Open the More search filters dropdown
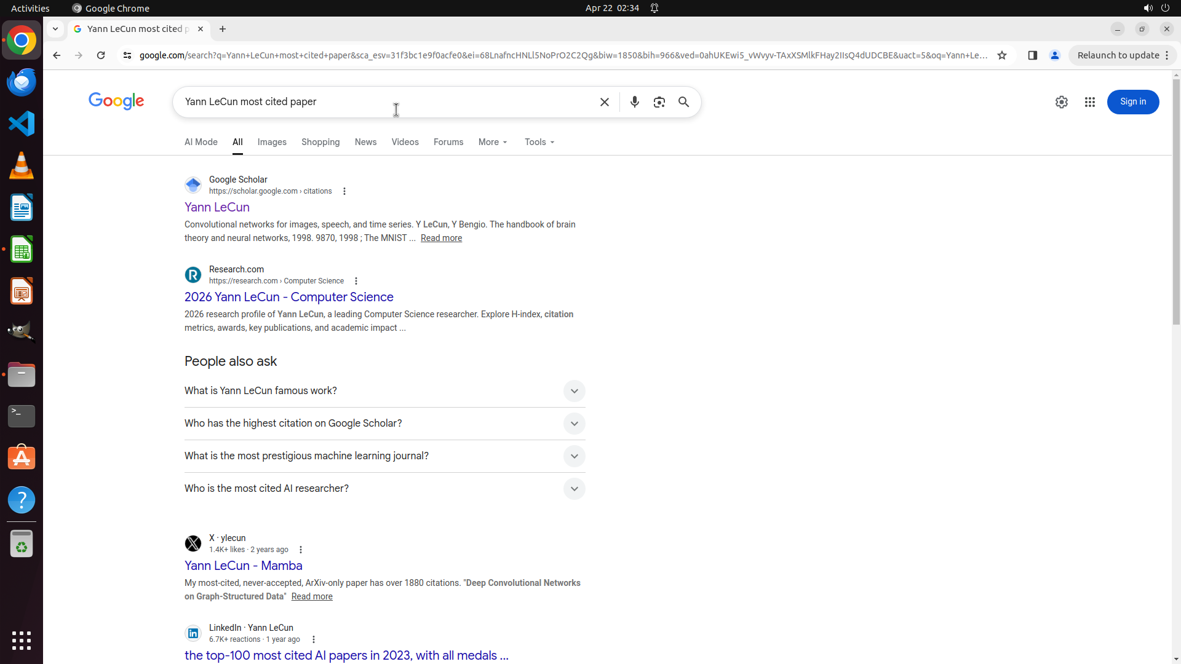The height and width of the screenshot is (664, 1181). tap(493, 142)
